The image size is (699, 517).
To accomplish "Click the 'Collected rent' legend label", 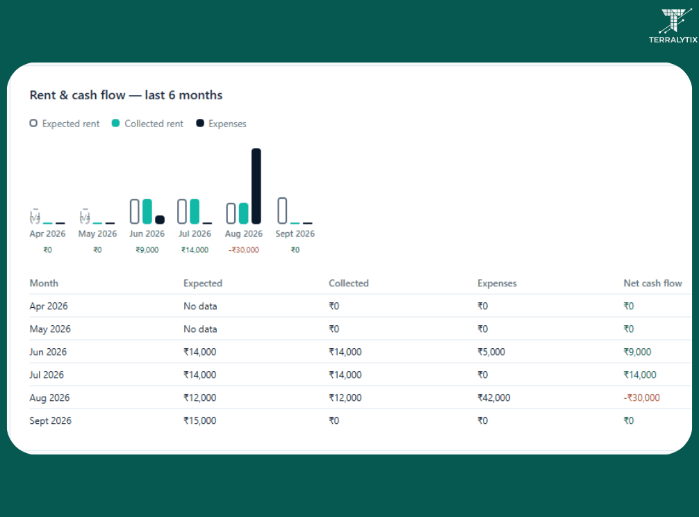I will [154, 124].
